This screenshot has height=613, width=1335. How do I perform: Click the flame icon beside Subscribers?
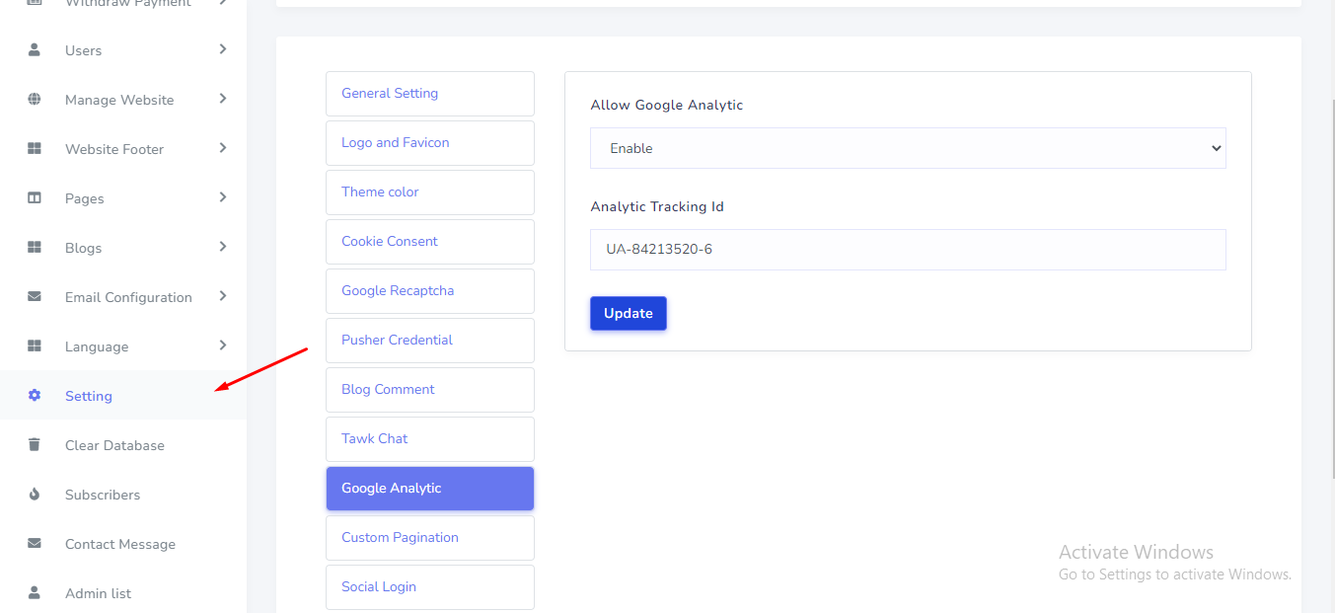point(35,494)
